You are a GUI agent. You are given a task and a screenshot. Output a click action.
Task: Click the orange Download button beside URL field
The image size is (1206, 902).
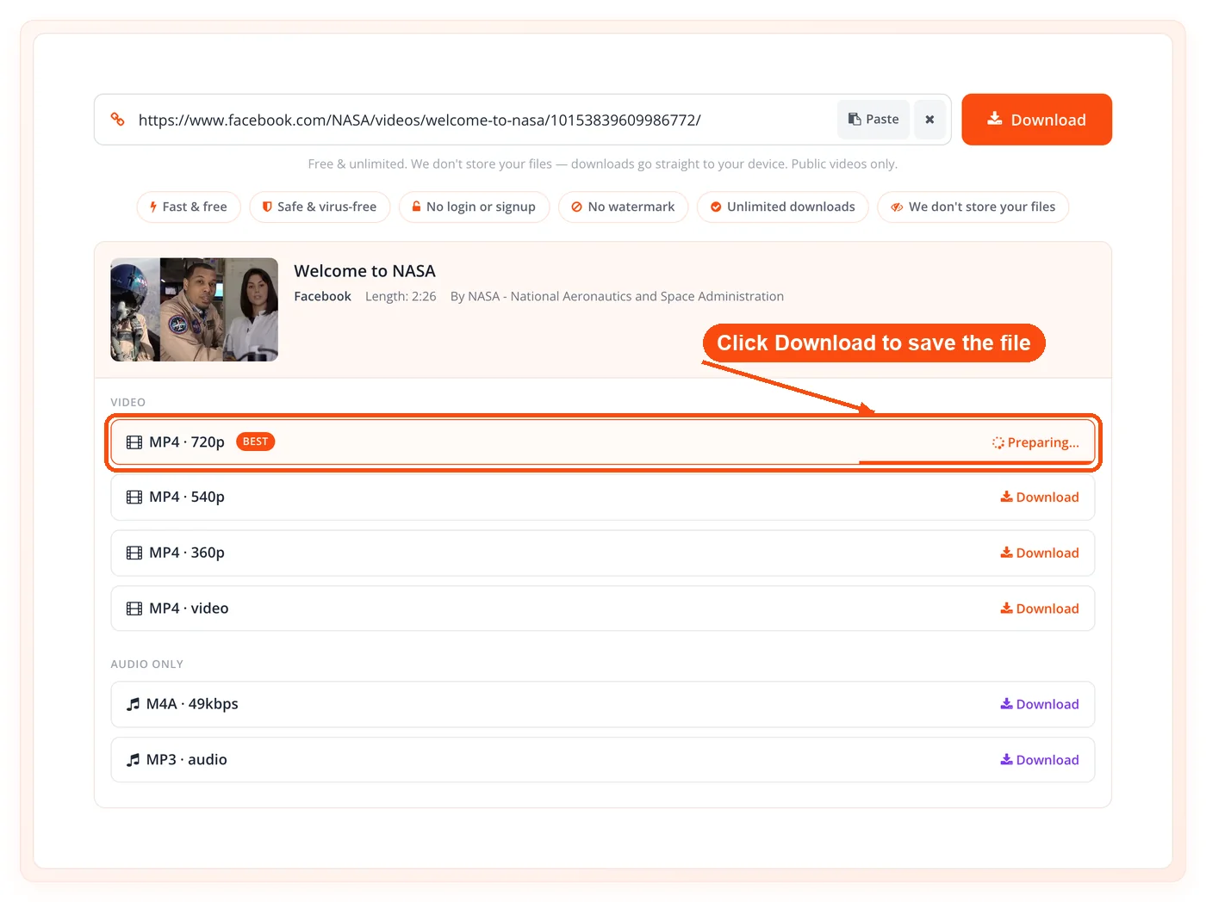(1036, 120)
